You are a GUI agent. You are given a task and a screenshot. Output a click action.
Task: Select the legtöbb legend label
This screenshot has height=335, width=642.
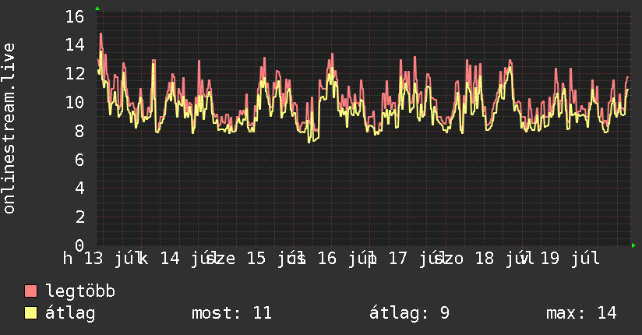80,291
